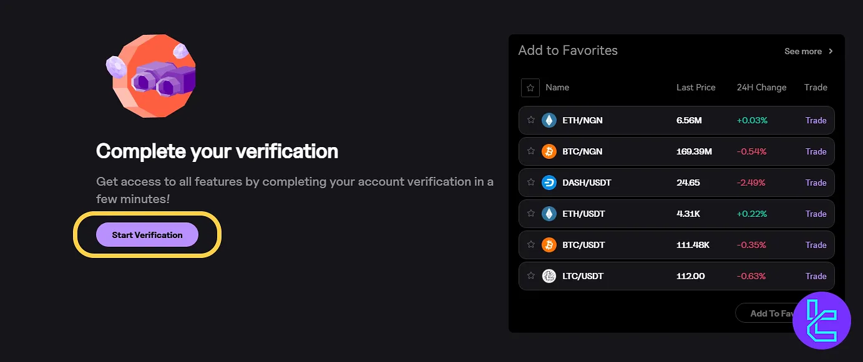
Task: Click the Litecoin icon on LTC/USDT row
Action: (549, 275)
